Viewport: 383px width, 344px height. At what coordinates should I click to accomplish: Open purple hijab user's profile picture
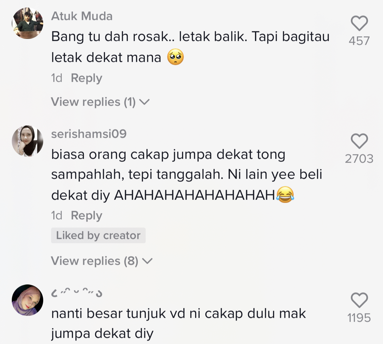(27, 300)
